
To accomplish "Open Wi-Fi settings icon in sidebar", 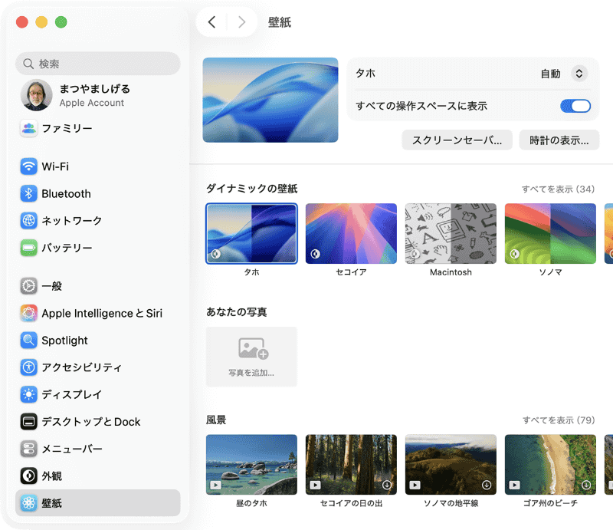I will click(x=28, y=166).
